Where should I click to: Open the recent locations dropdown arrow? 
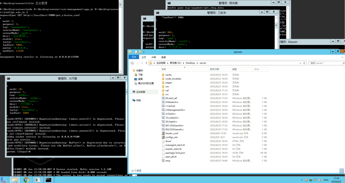click(x=142, y=63)
